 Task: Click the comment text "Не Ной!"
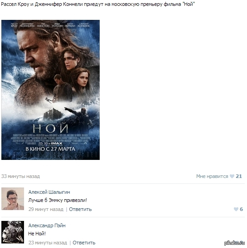pos(37,234)
